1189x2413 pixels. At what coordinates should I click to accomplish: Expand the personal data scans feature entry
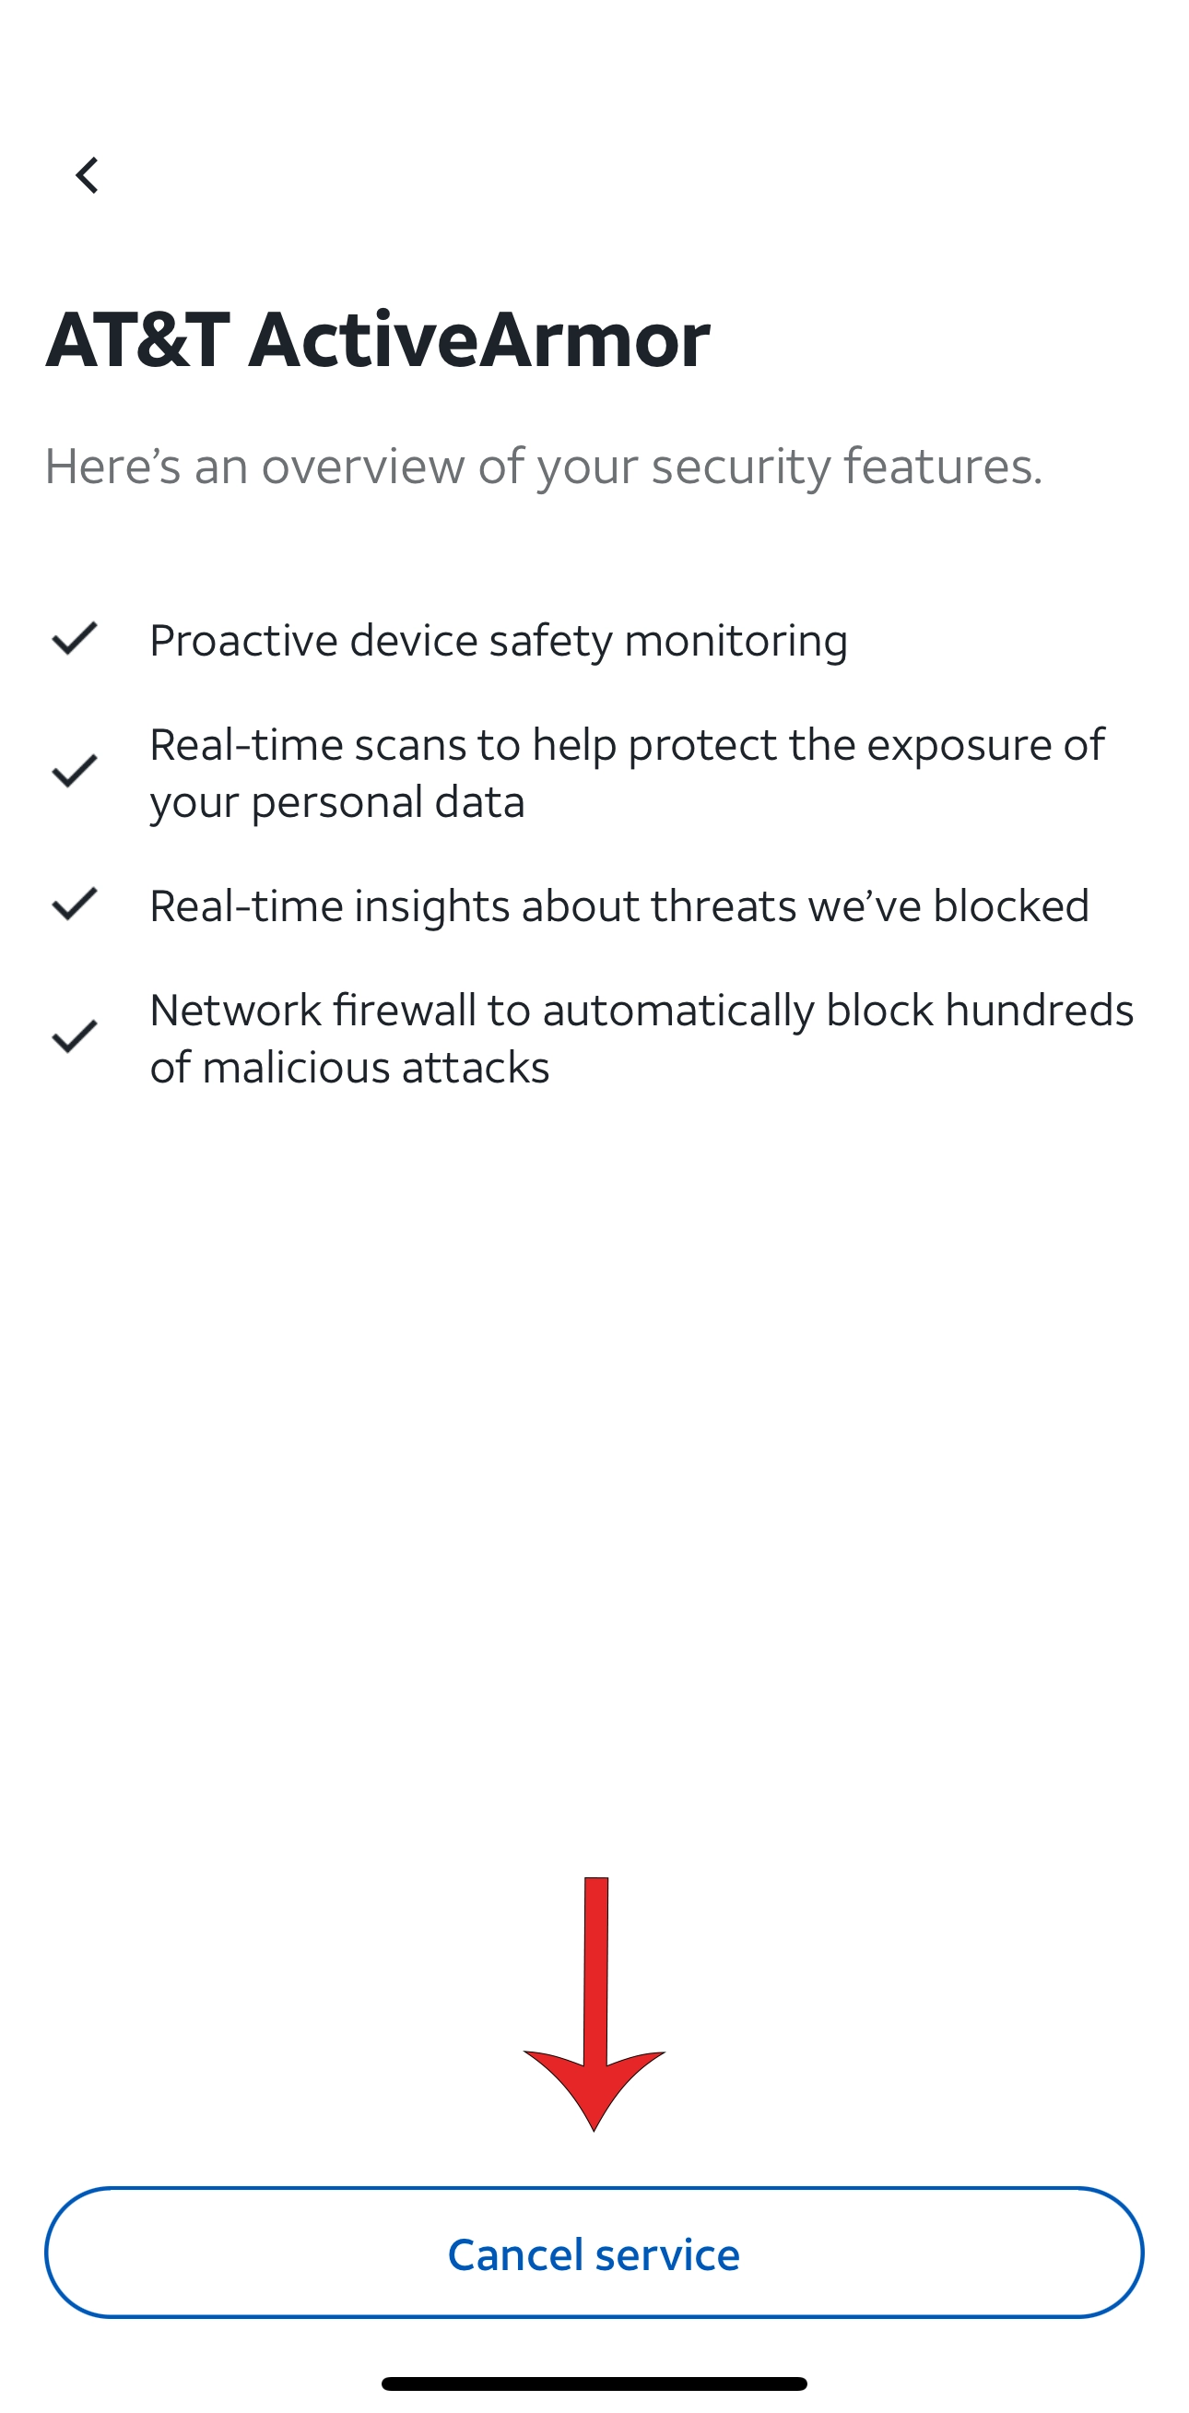(628, 773)
